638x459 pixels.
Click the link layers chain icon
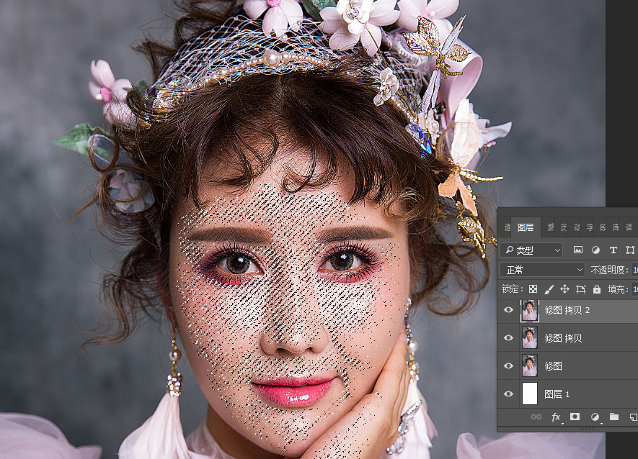(536, 417)
